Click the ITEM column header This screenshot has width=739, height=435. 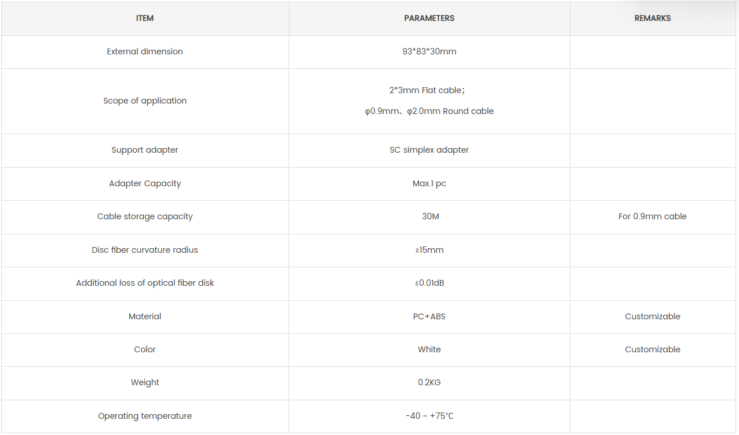[x=145, y=19]
